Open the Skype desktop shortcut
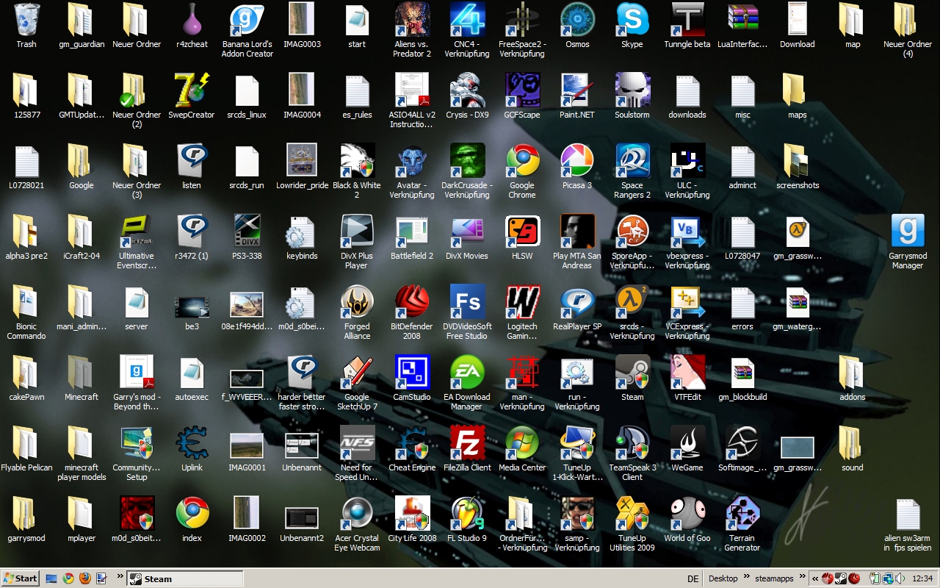This screenshot has height=588, width=940. pyautogui.click(x=632, y=21)
